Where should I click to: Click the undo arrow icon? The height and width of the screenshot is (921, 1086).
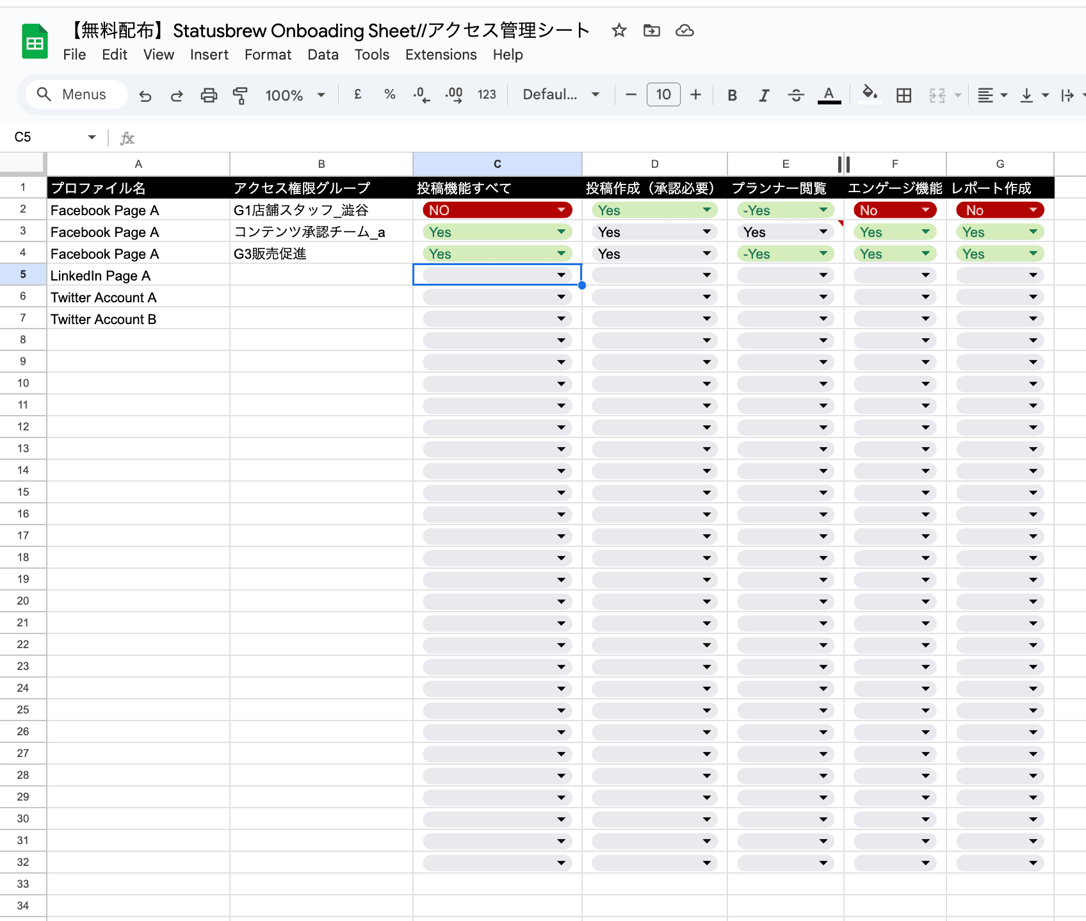point(145,95)
